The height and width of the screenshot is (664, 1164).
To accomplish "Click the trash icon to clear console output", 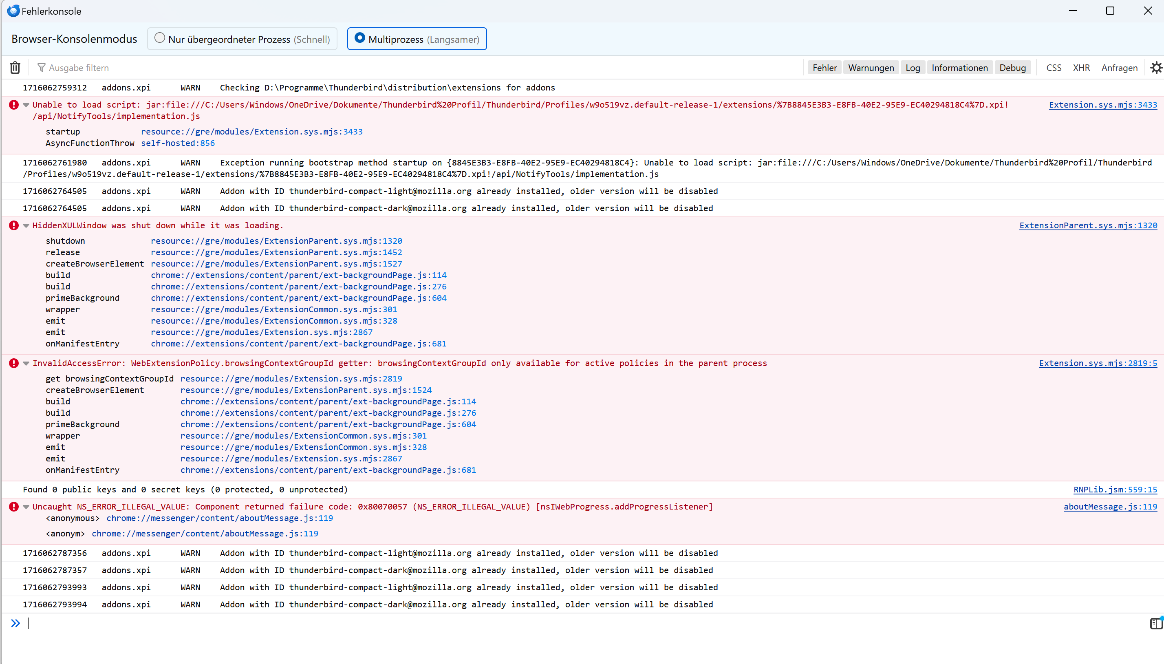I will [x=15, y=68].
